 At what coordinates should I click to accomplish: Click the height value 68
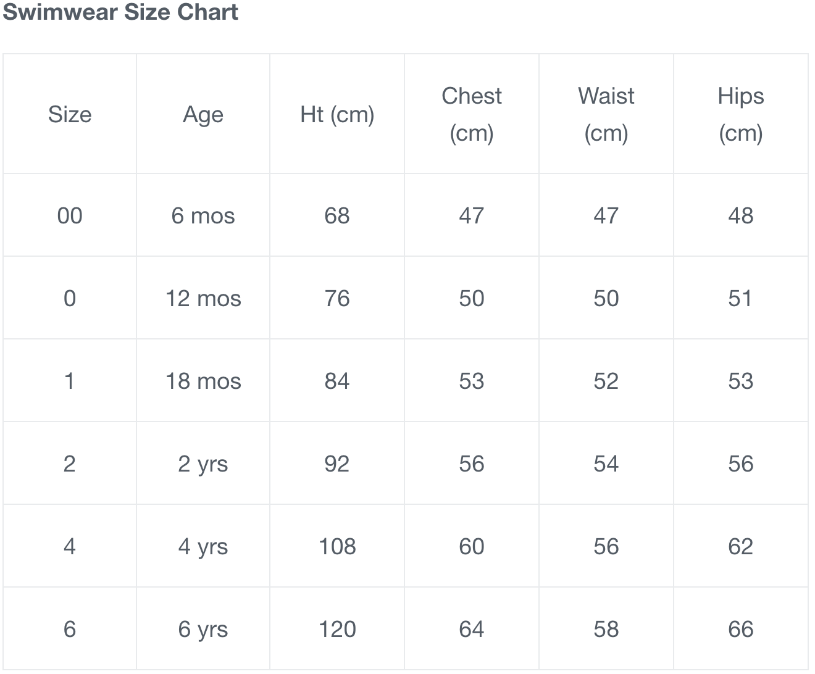click(x=337, y=215)
